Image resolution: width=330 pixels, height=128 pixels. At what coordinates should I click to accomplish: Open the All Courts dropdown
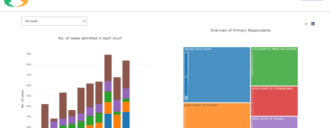(54, 21)
